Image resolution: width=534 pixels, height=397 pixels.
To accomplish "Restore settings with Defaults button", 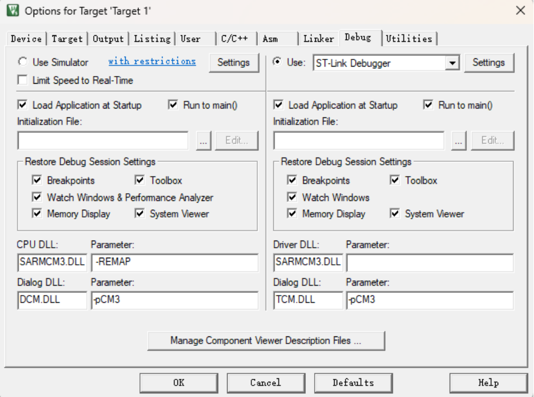I will click(x=353, y=383).
